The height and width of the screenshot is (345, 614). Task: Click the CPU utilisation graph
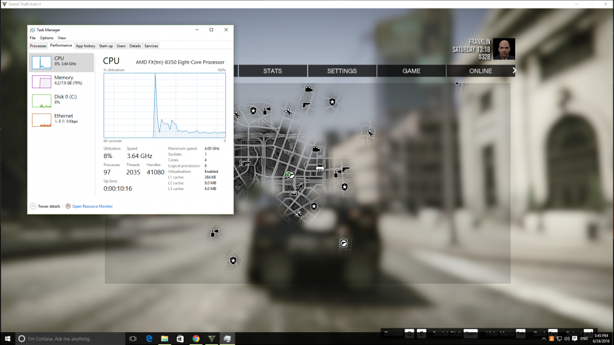pyautogui.click(x=165, y=105)
